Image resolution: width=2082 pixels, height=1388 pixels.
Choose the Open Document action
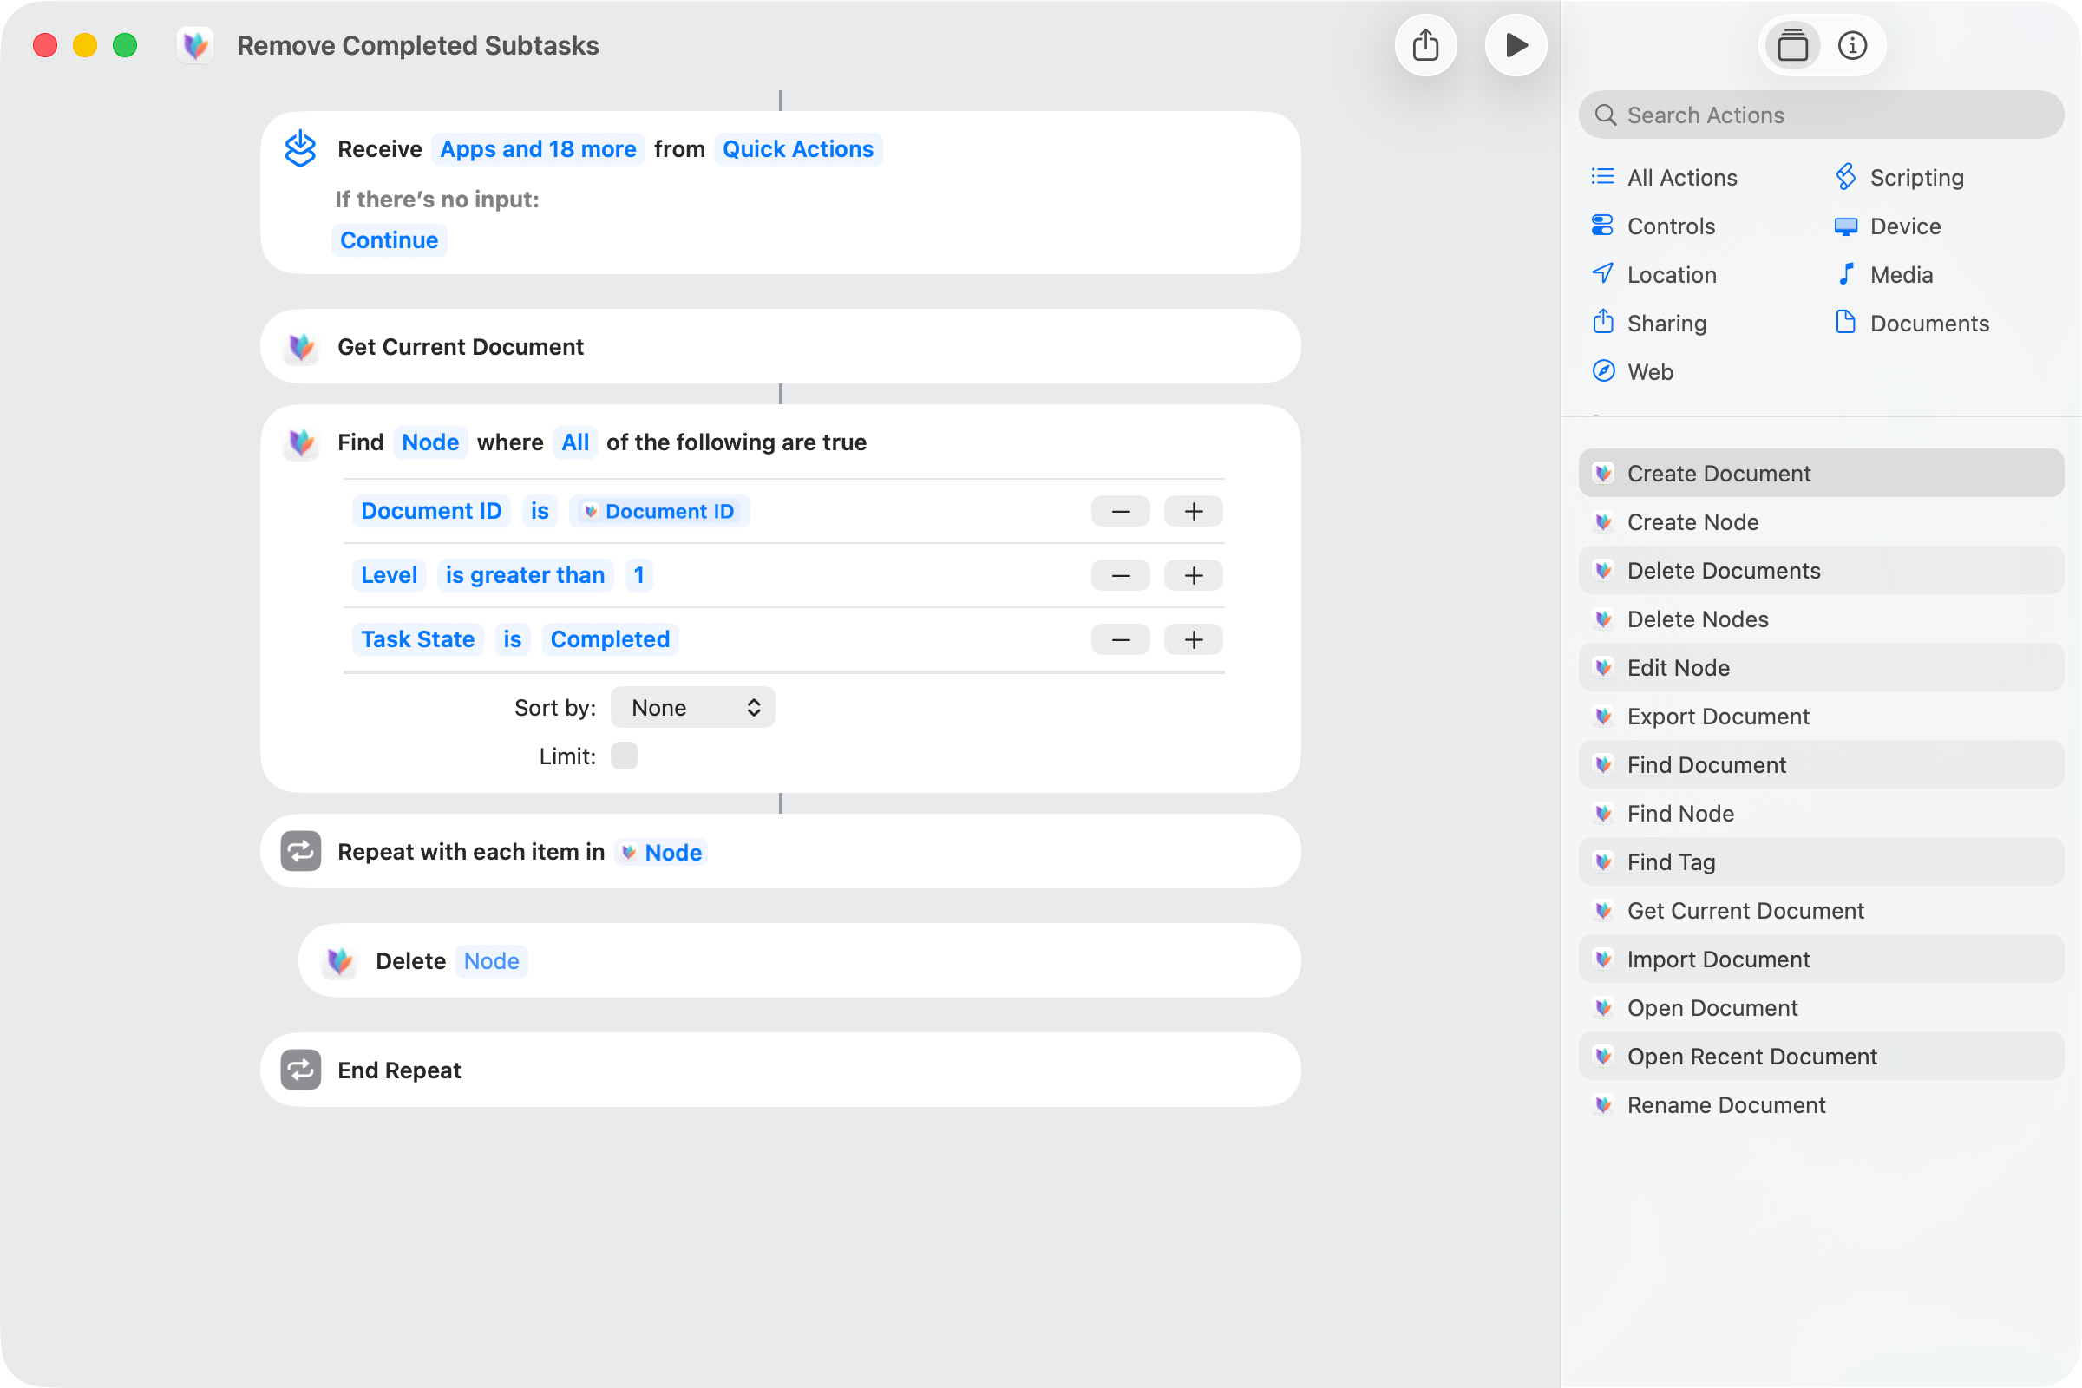point(1821,1007)
